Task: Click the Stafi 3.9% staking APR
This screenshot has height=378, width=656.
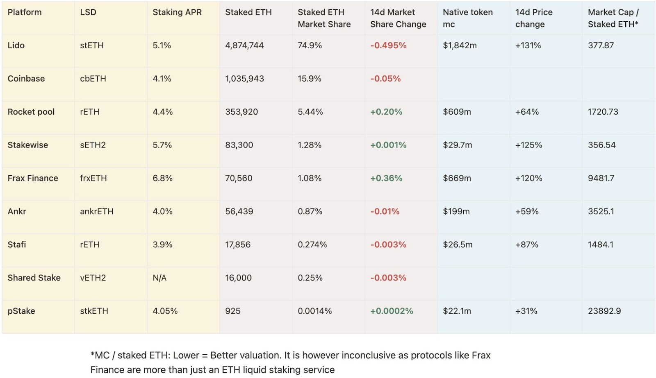Action: [x=162, y=244]
